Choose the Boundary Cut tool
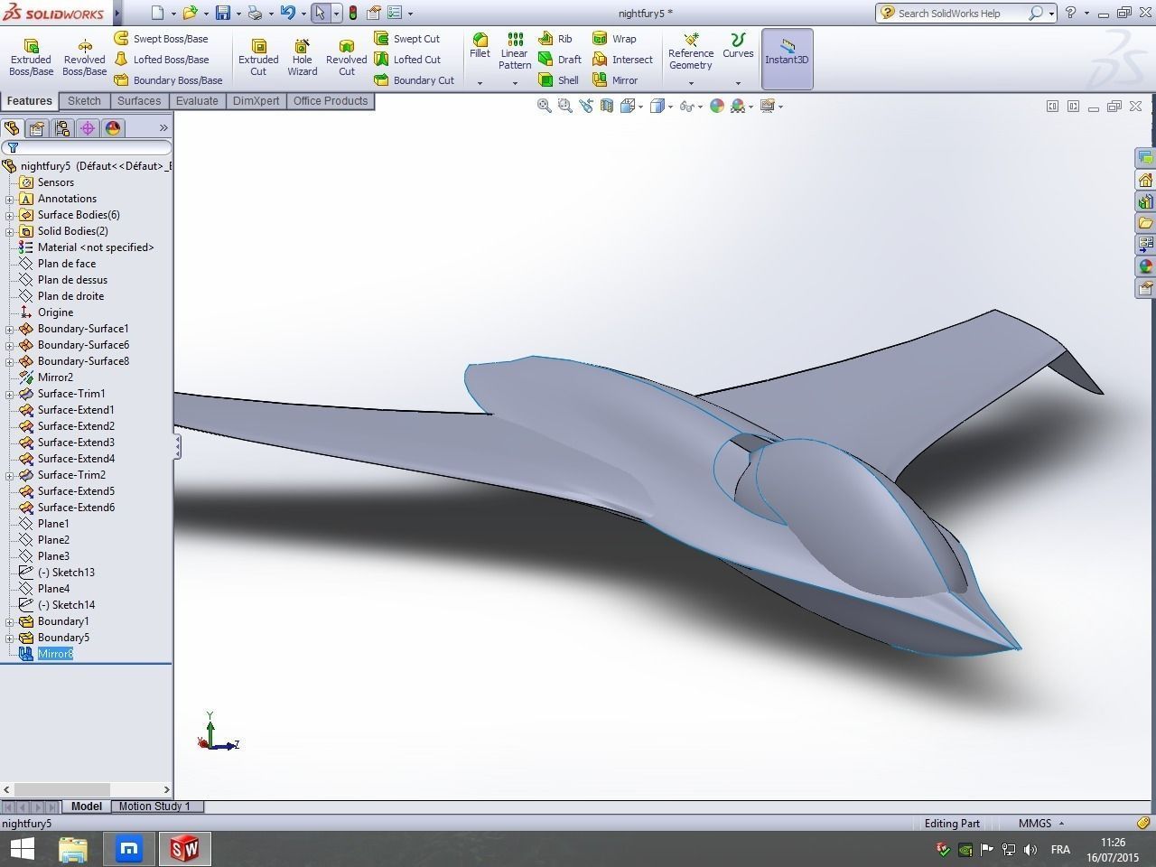 [415, 80]
